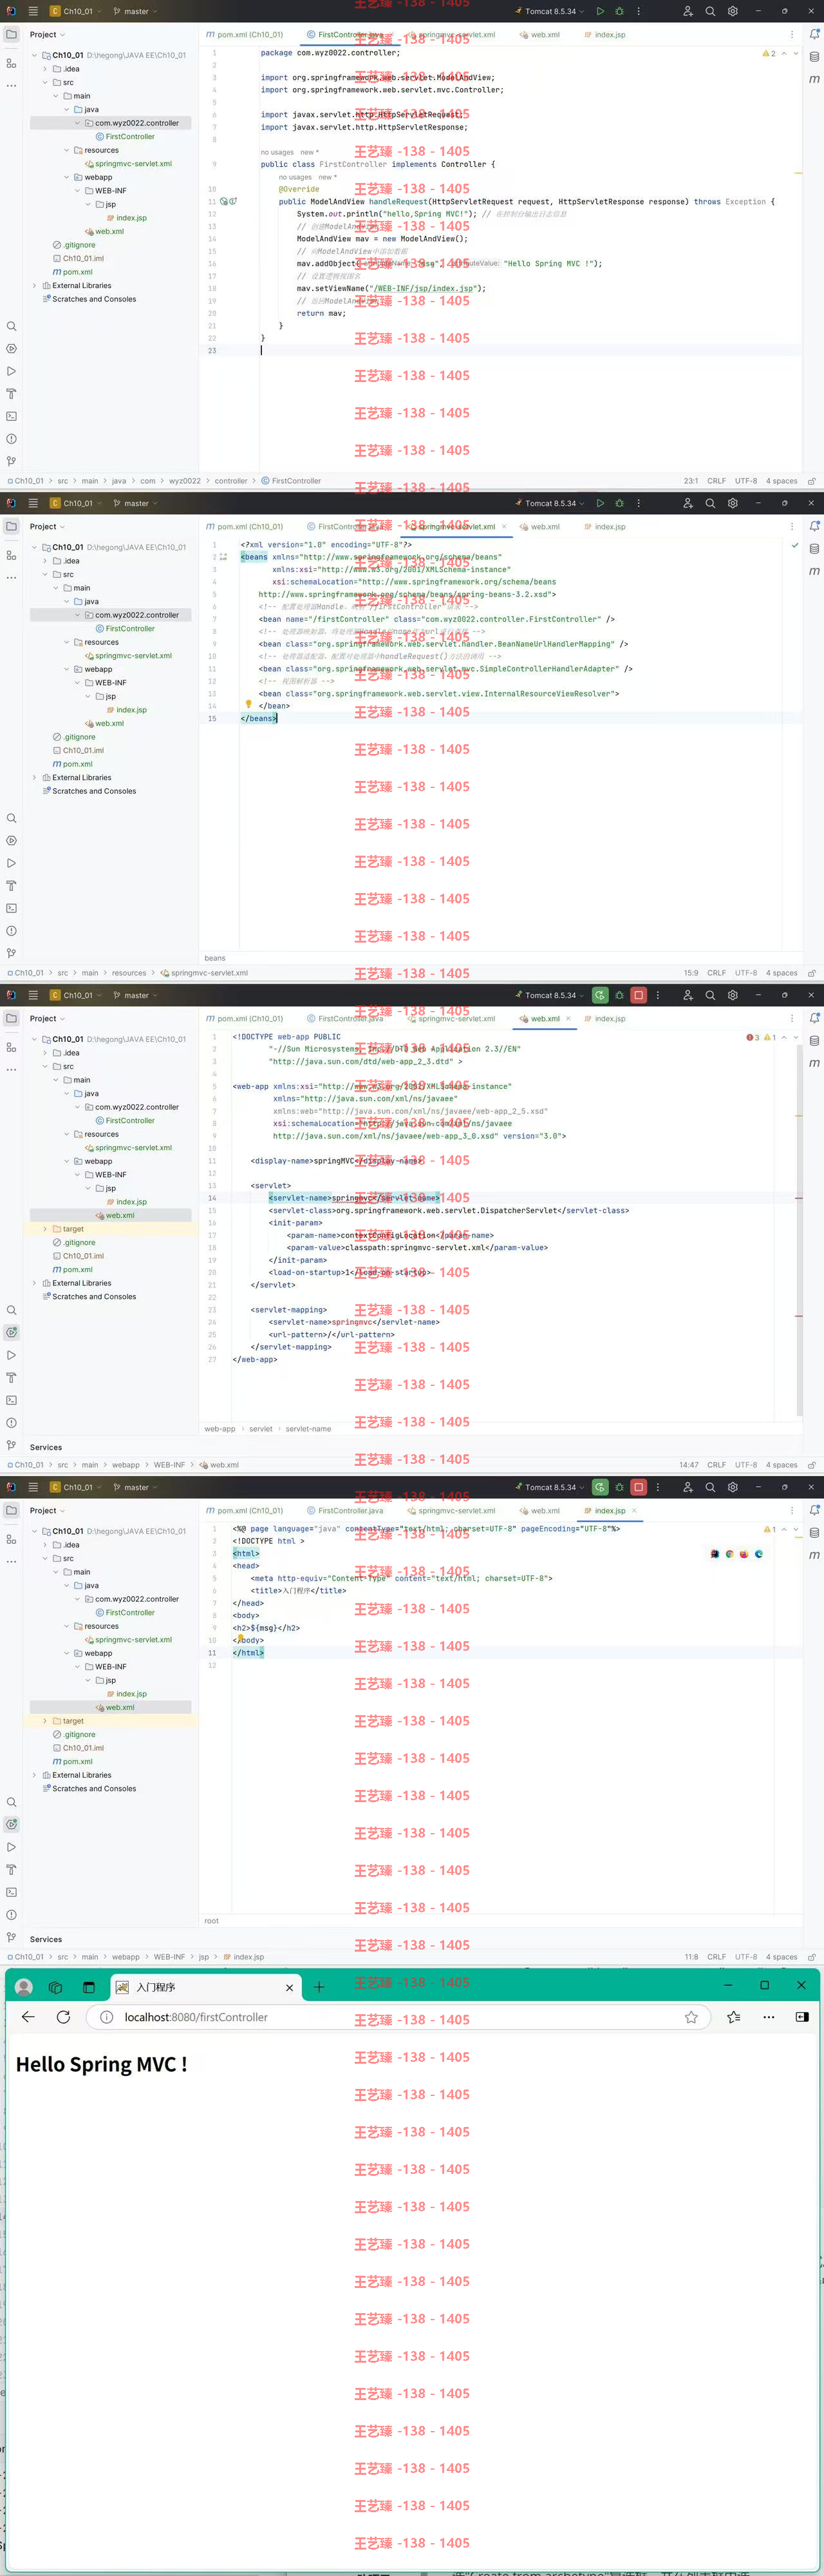Image resolution: width=824 pixels, height=2576 pixels.
Task: Open Run tool window in springmvc-servlet.xml window
Action: point(11,863)
